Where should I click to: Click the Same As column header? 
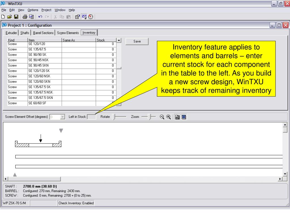[79, 40]
